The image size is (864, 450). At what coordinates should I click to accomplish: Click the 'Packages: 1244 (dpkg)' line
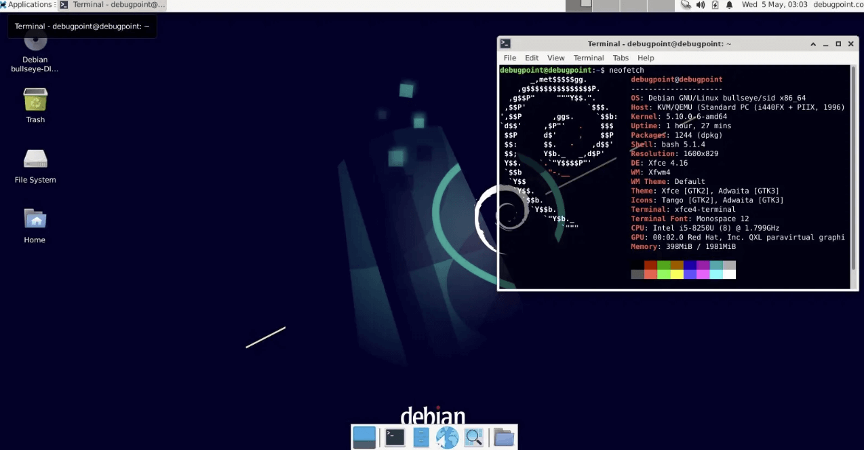coord(676,135)
